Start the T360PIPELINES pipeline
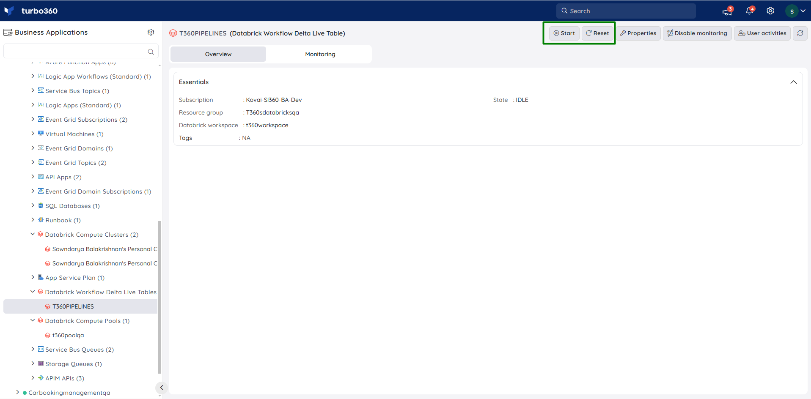Viewport: 811px width, 399px height. [x=564, y=33]
